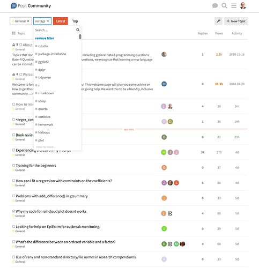Click search icon in tag filter box
Screen dimensions: 259x268
[78, 30]
